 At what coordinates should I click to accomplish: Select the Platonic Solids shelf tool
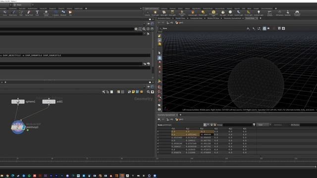(x=46, y=13)
